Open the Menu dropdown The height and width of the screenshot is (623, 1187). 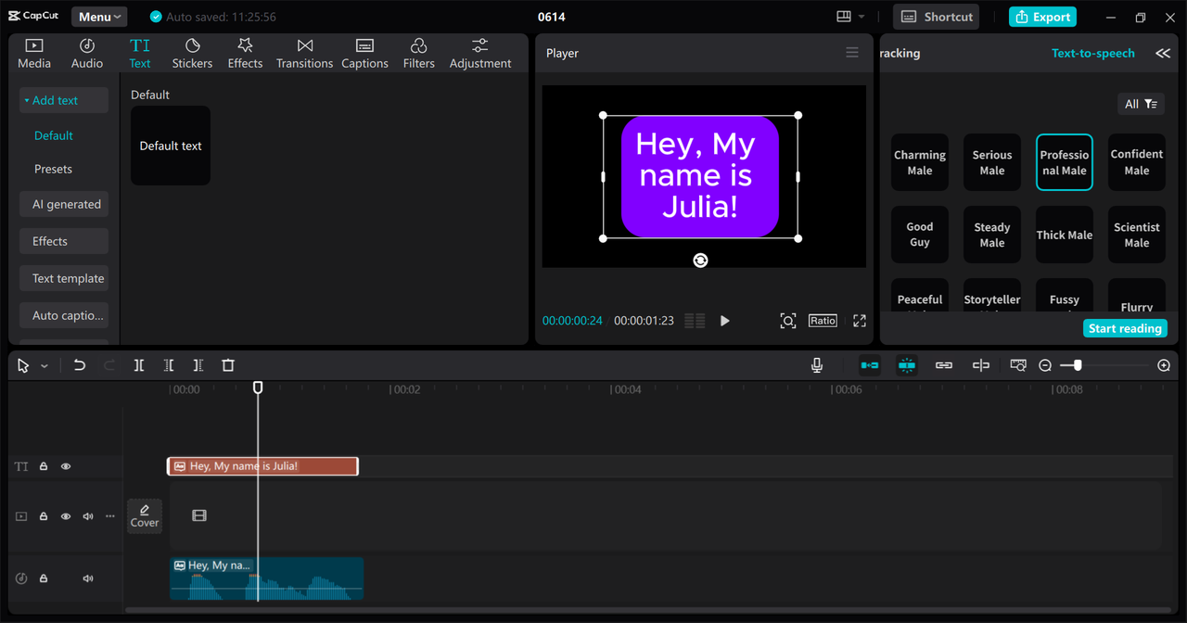99,17
